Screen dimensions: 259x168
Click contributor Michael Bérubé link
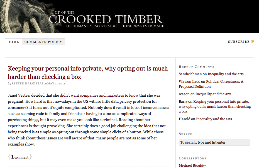193,166
